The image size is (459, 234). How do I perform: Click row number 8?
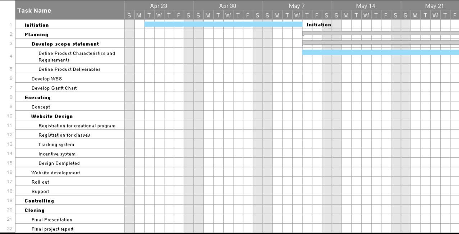11,97
